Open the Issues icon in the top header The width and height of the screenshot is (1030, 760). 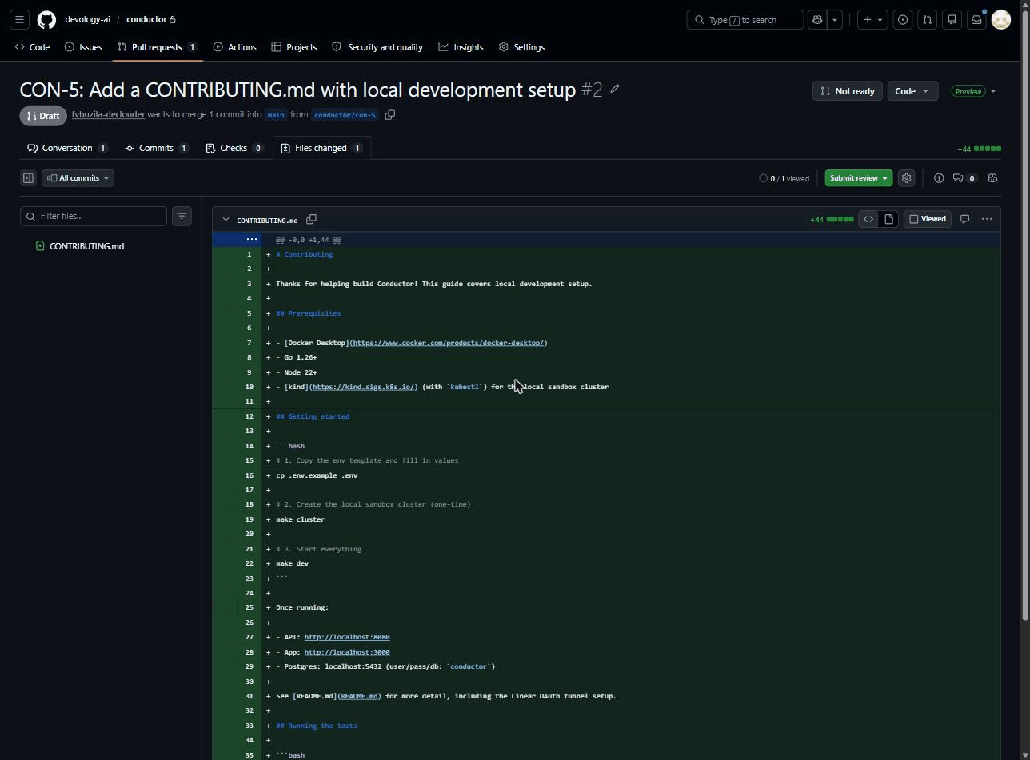(x=903, y=19)
